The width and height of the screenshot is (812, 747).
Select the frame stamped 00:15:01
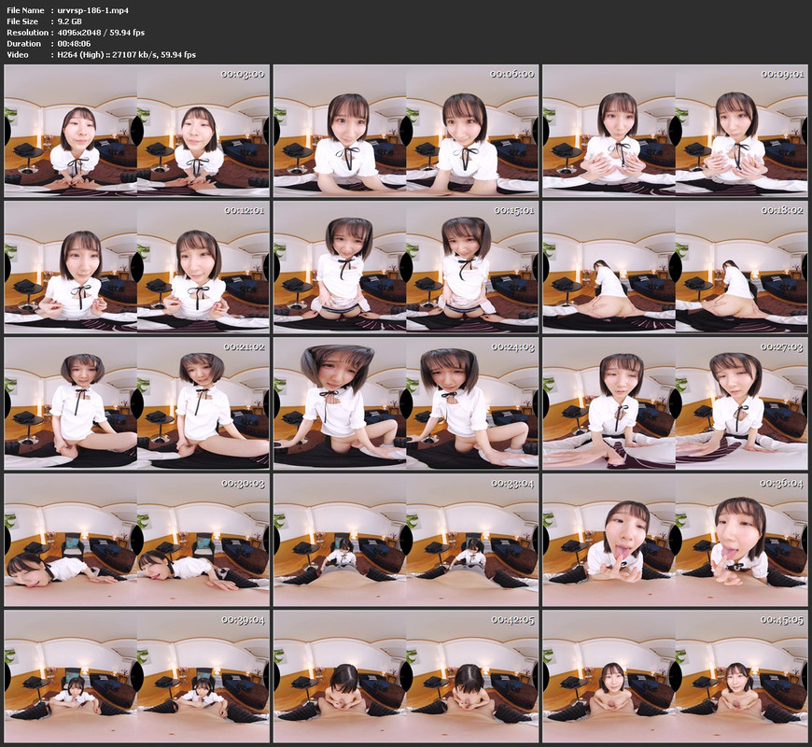click(406, 267)
